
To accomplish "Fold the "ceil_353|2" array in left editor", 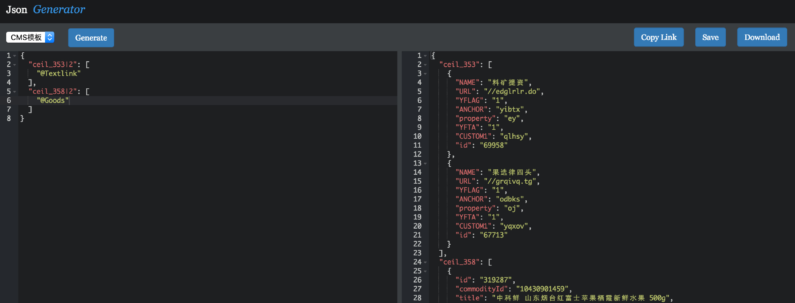I will coord(14,65).
